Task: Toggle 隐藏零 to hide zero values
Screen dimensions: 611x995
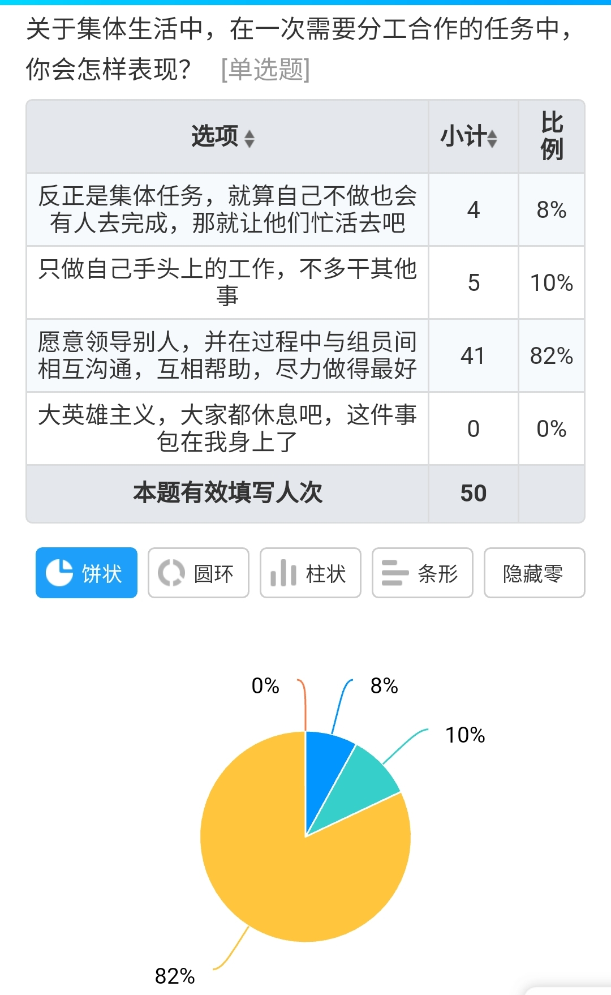Action: (533, 573)
